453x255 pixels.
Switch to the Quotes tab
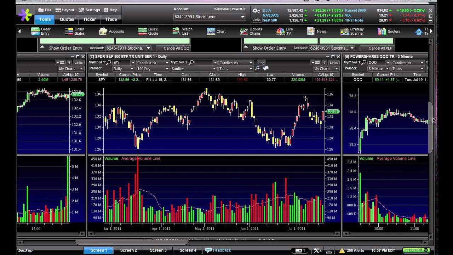pos(67,19)
